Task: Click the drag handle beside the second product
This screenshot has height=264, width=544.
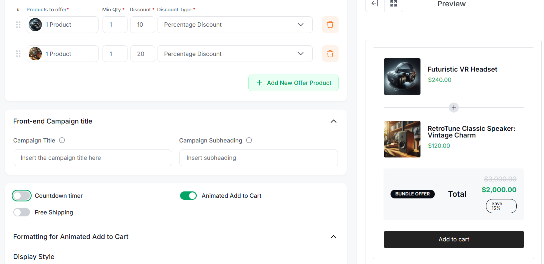Action: click(18, 54)
